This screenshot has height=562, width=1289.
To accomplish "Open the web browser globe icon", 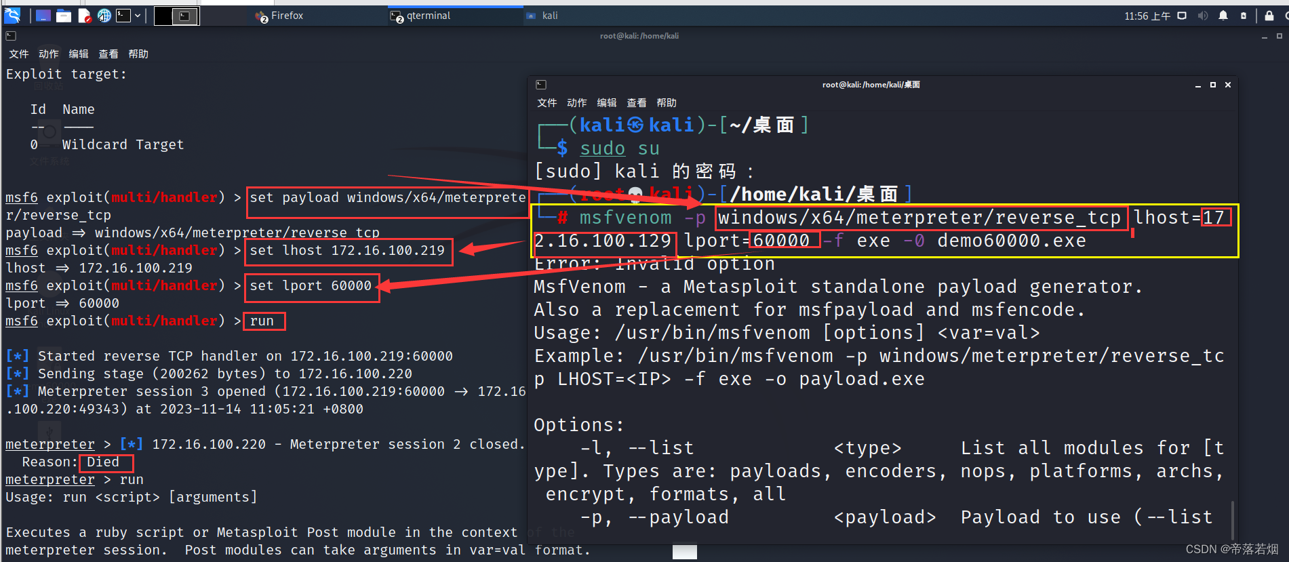I will point(104,16).
